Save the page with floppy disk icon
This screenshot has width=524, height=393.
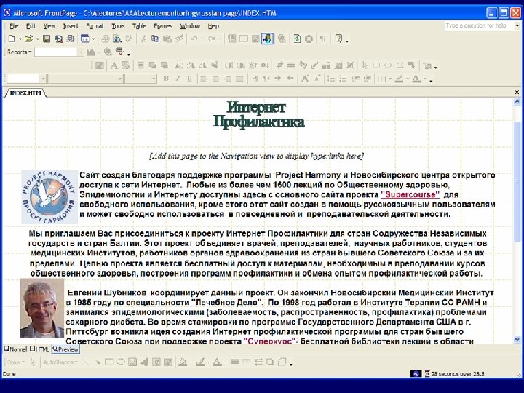pos(47,39)
